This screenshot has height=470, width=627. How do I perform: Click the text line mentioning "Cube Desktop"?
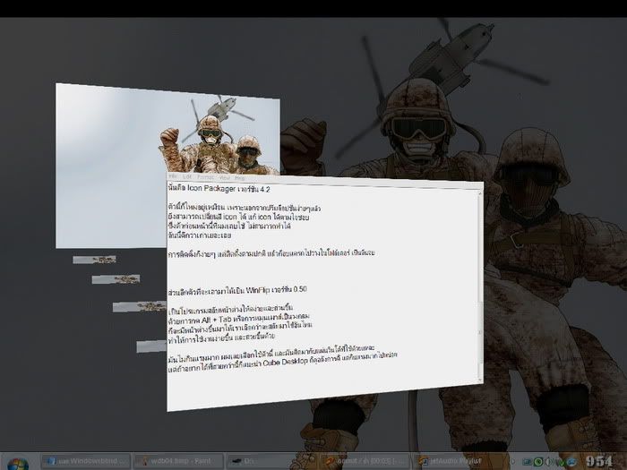pyautogui.click(x=282, y=362)
